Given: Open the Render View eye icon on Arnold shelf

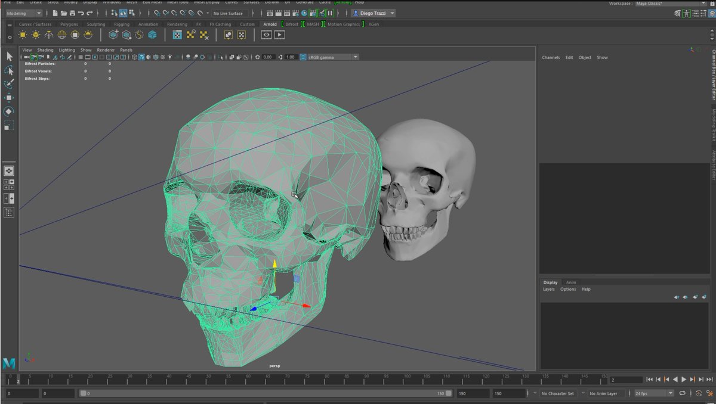Looking at the screenshot, I should tap(266, 35).
